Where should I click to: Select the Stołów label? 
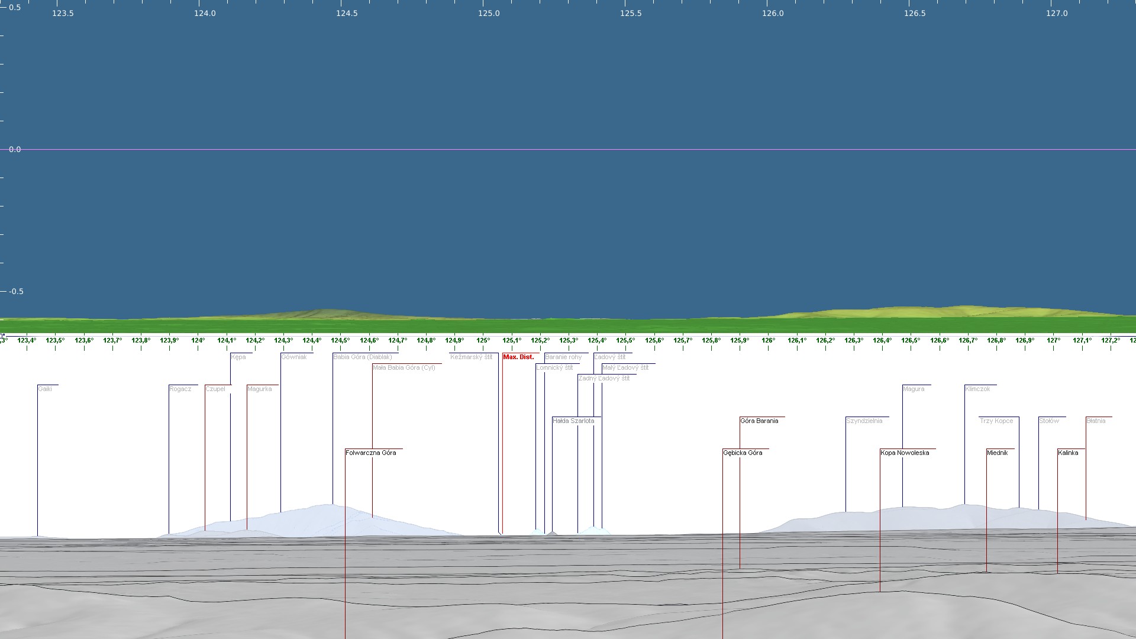pos(1049,421)
